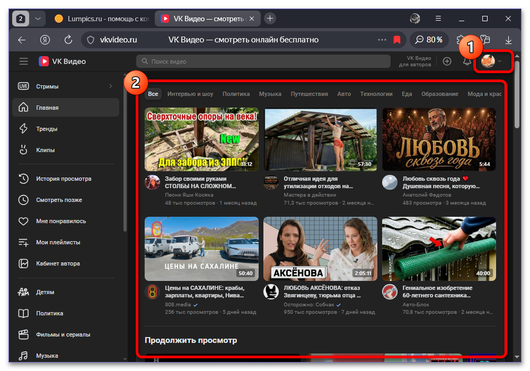Open notifications bell icon
530x371 pixels.
pyautogui.click(x=467, y=61)
